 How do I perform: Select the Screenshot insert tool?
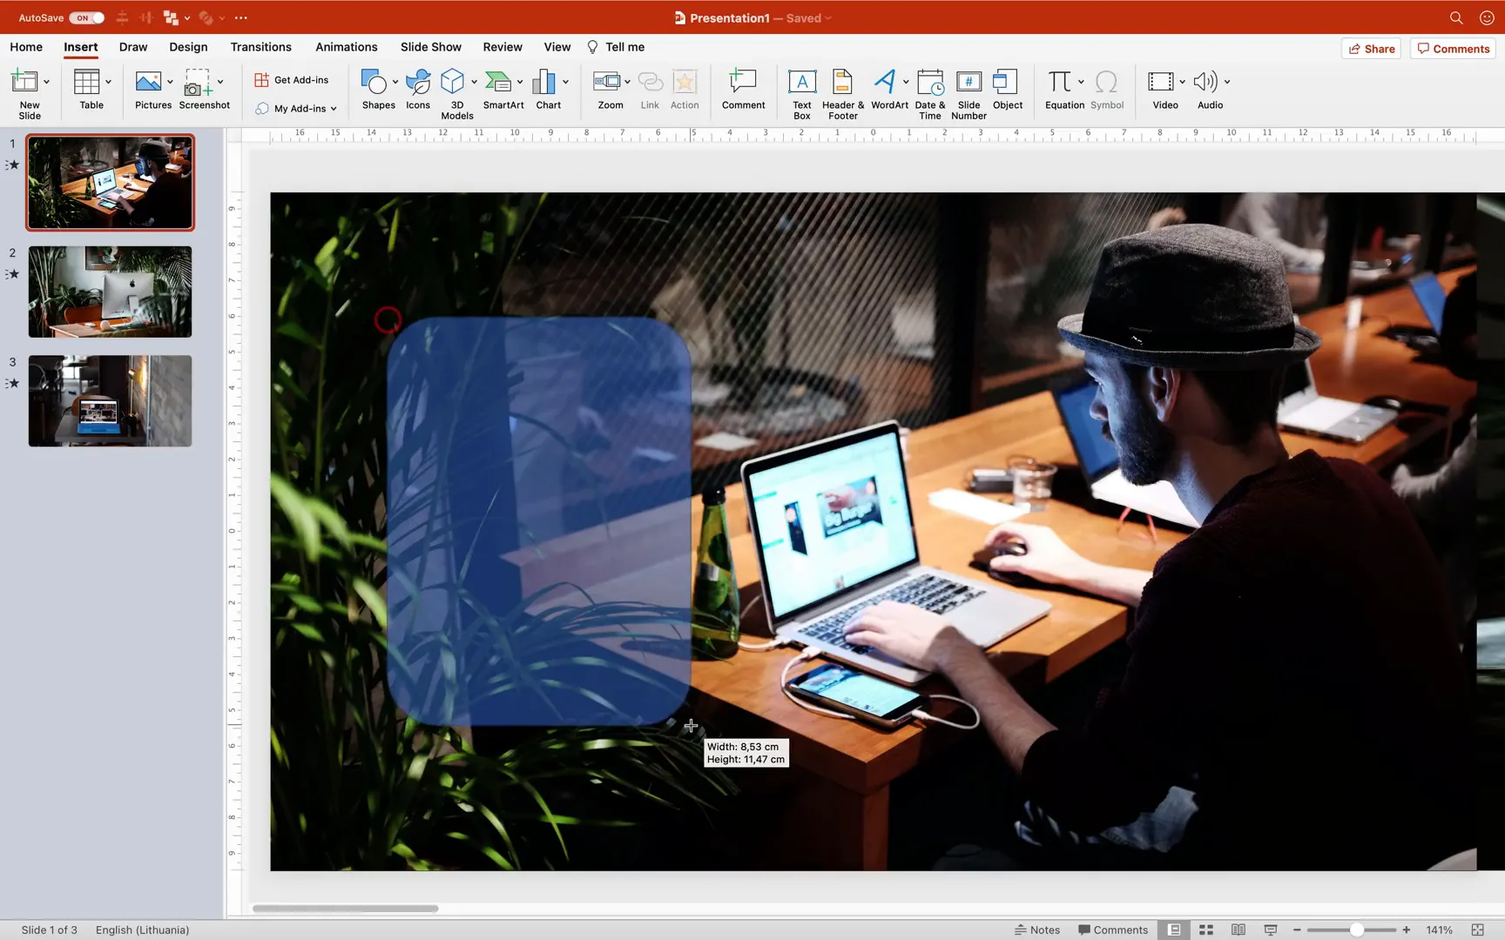coord(204,91)
